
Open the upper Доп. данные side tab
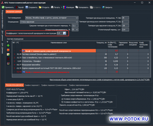tap(2, 36)
